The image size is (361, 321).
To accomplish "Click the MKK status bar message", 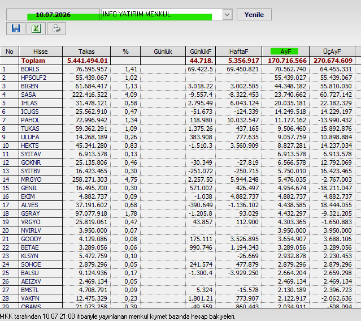I will tap(118, 316).
